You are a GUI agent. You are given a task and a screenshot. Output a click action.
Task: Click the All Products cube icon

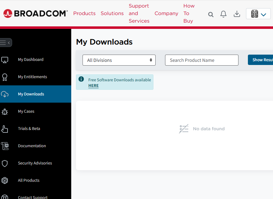click(5, 180)
